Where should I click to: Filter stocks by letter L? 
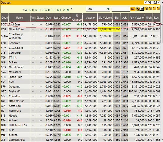61,10
